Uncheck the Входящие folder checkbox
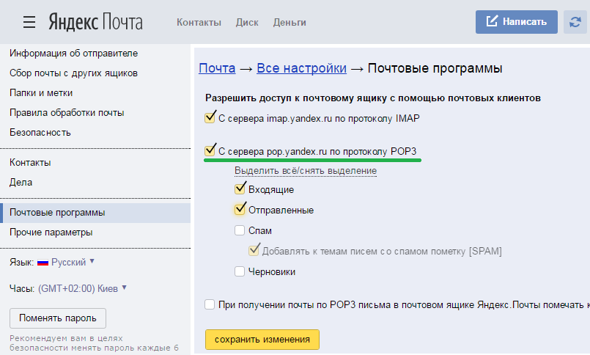This screenshot has width=590, height=355. [240, 189]
